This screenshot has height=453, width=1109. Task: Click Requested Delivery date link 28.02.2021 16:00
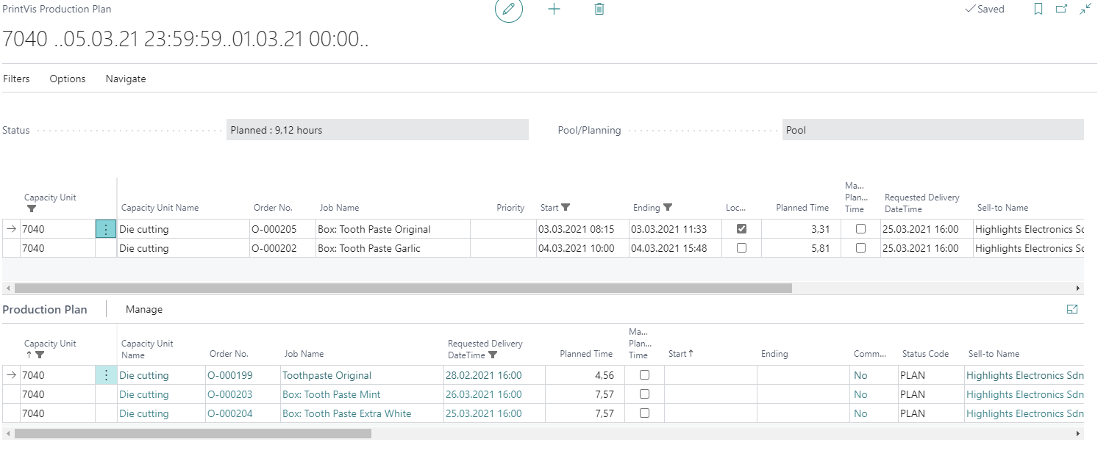[483, 375]
